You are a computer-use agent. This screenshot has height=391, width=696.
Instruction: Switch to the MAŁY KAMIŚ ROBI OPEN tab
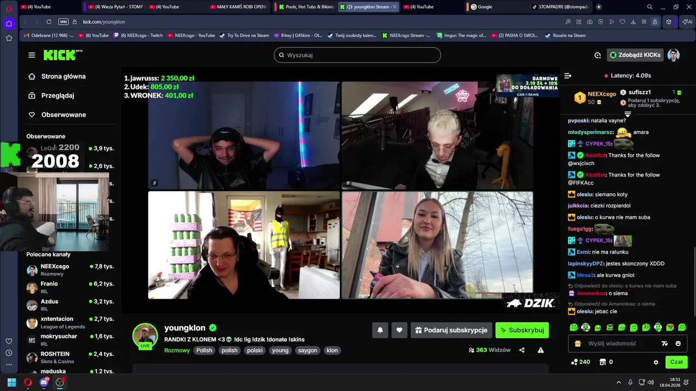pyautogui.click(x=239, y=7)
